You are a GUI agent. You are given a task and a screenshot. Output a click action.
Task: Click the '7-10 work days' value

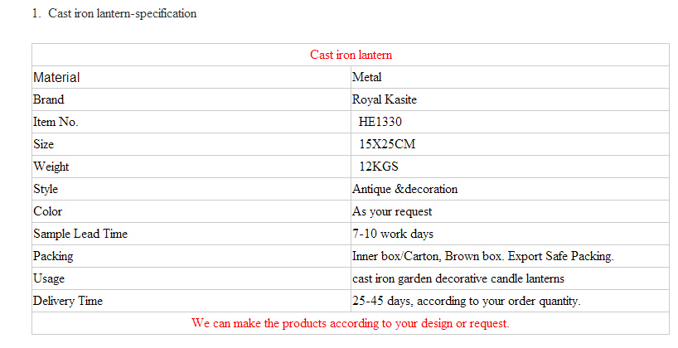pos(393,234)
